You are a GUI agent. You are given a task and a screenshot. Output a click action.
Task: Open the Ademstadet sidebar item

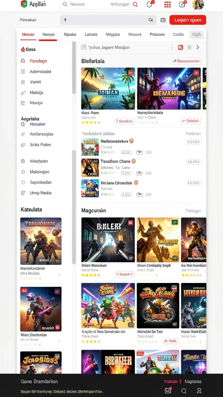pos(36,72)
